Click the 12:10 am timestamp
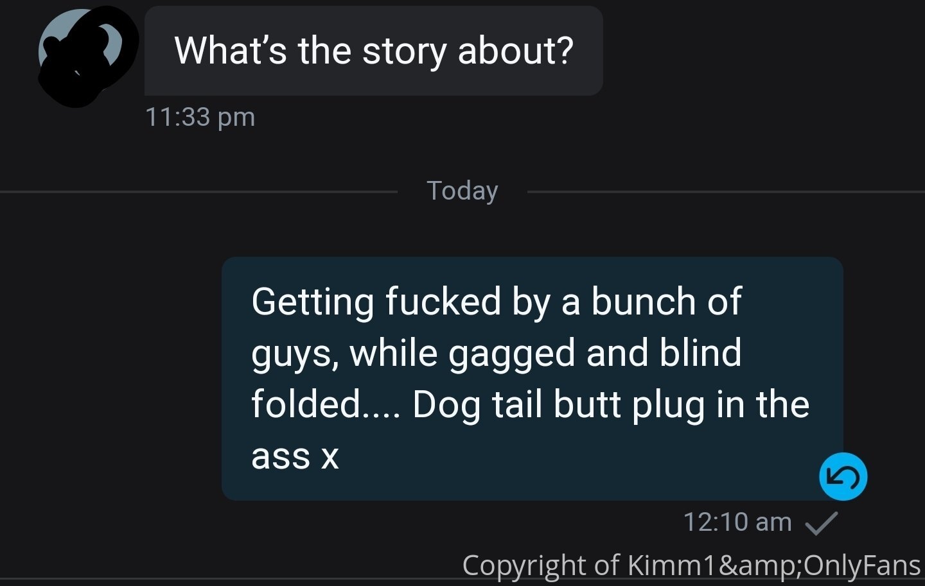 [737, 522]
